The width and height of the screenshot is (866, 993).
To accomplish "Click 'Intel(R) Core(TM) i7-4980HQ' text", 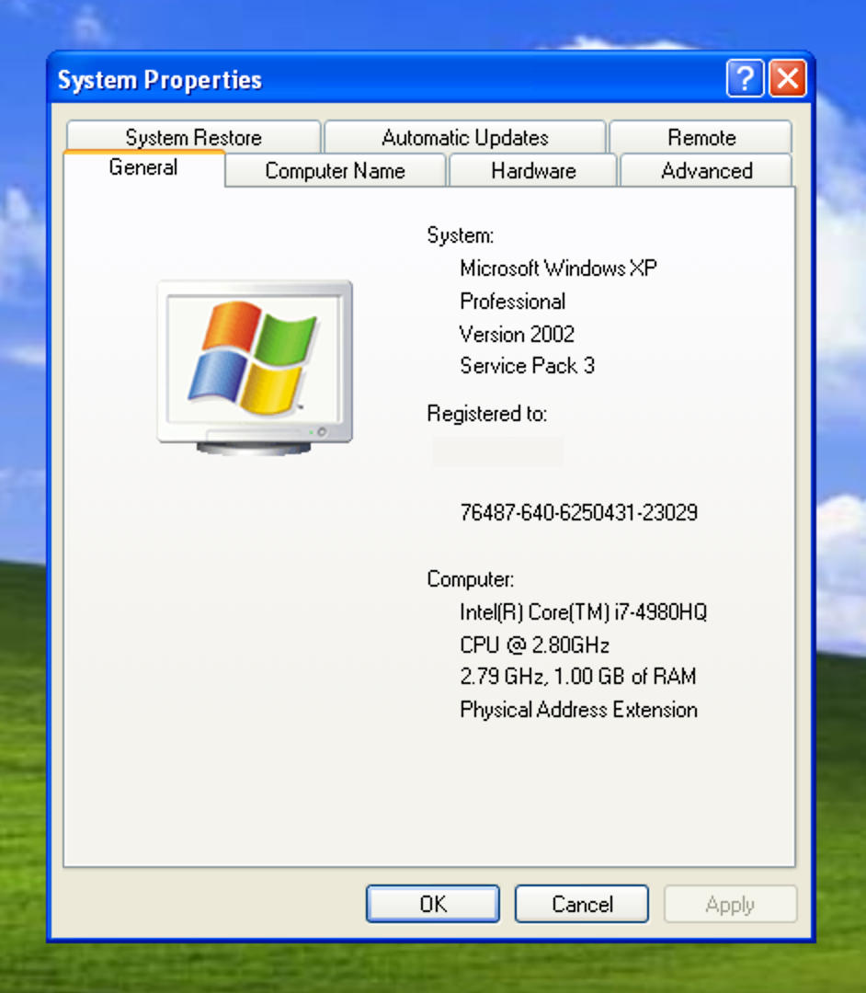I will (583, 611).
